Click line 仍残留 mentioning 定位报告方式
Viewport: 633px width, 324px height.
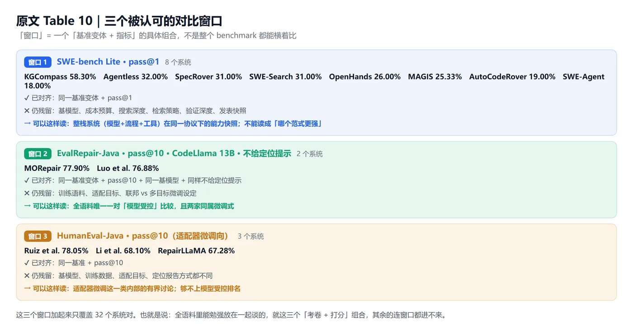pos(118,276)
